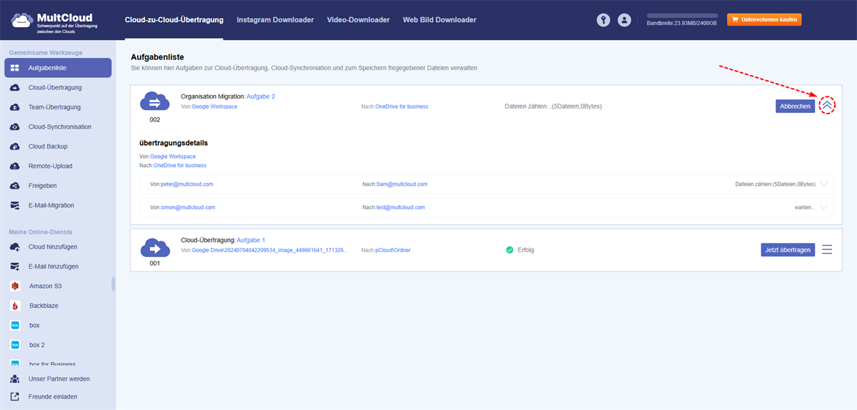
Task: Click the 'Bandbreite:23.93MB/2400GB' text
Action: click(x=682, y=24)
